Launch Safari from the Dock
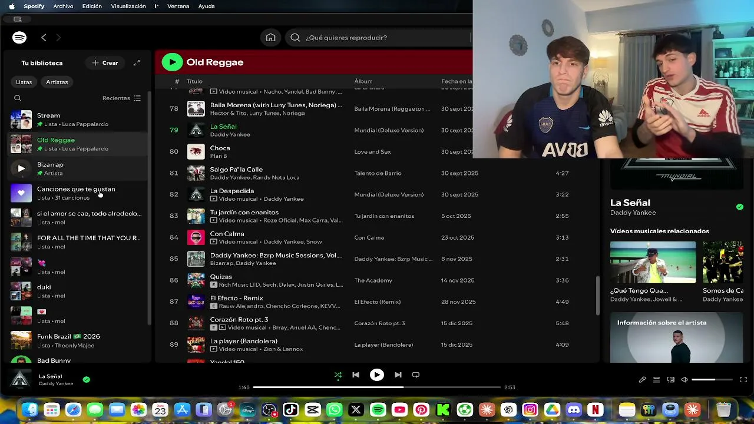This screenshot has width=754, height=424. point(73,409)
